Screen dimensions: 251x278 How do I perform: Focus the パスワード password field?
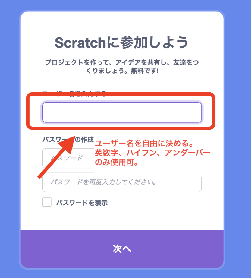pyautogui.click(x=68, y=158)
